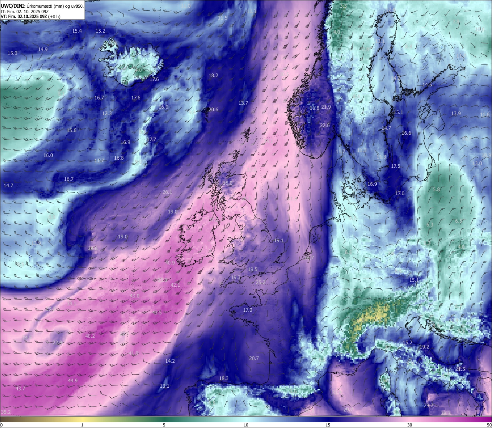Click the map value '14.9'

coord(43,49)
